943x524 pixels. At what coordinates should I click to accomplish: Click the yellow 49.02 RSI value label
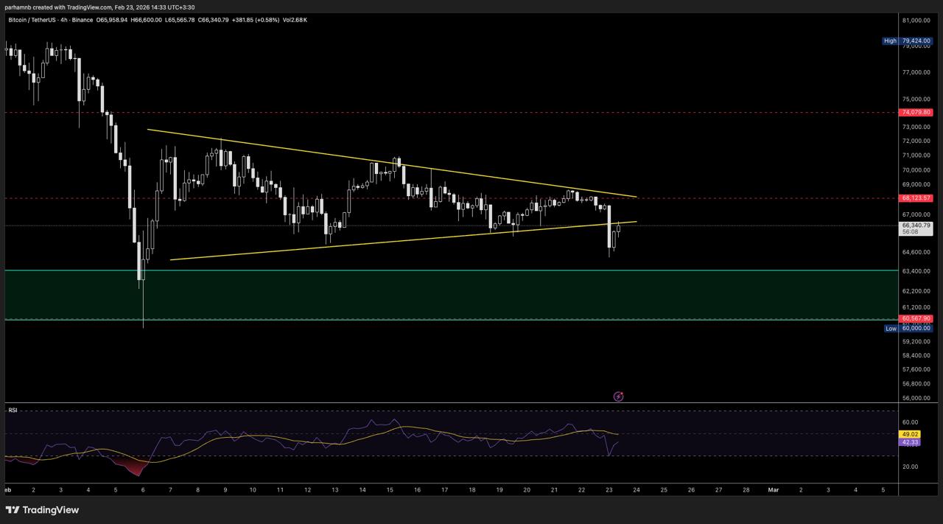coord(910,434)
